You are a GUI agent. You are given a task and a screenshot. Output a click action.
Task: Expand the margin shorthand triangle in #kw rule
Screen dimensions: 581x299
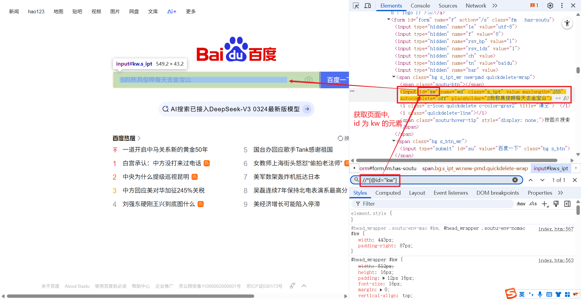(381, 289)
